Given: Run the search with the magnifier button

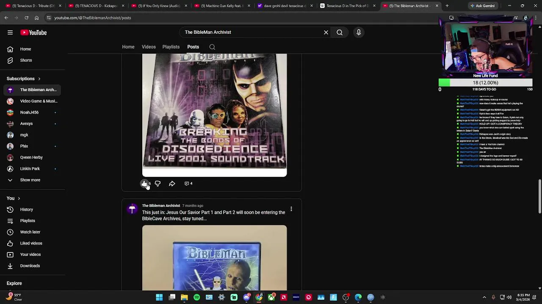Looking at the screenshot, I should pos(340,32).
